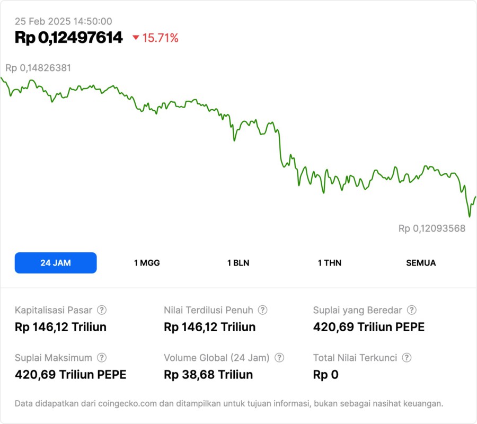Show info for Volume Global (24 Jam)
The width and height of the screenshot is (477, 424).
[x=279, y=358]
